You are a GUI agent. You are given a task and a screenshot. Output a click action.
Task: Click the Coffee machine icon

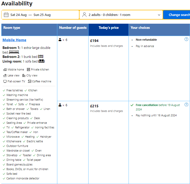30,81
